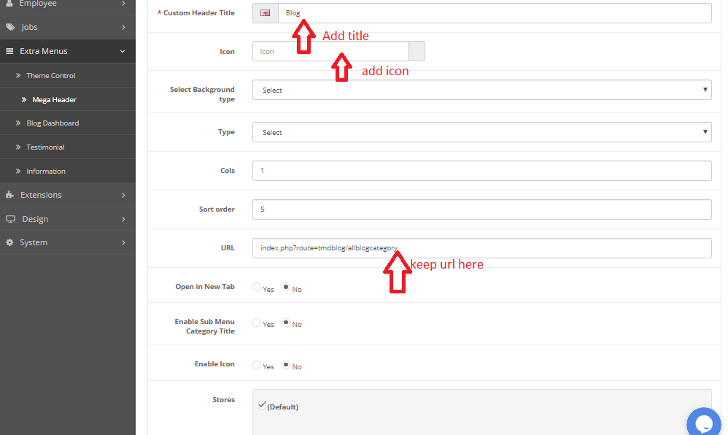This screenshot has width=728, height=435.
Task: Open the Type dropdown
Action: click(x=481, y=132)
